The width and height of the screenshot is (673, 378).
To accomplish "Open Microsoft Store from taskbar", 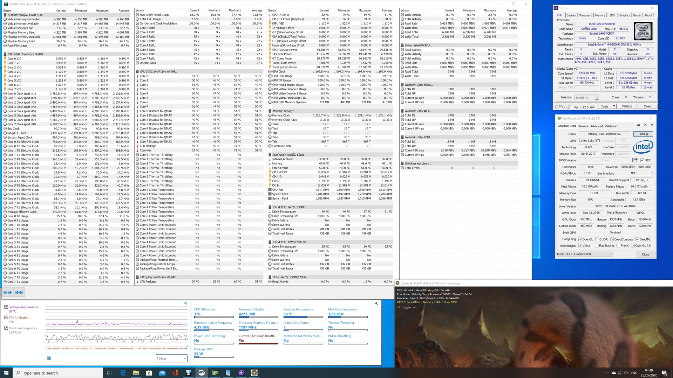I will tap(149, 373).
